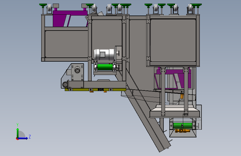Select the green roller at the lower right
The height and width of the screenshot is (156, 241).
pyautogui.click(x=182, y=125)
